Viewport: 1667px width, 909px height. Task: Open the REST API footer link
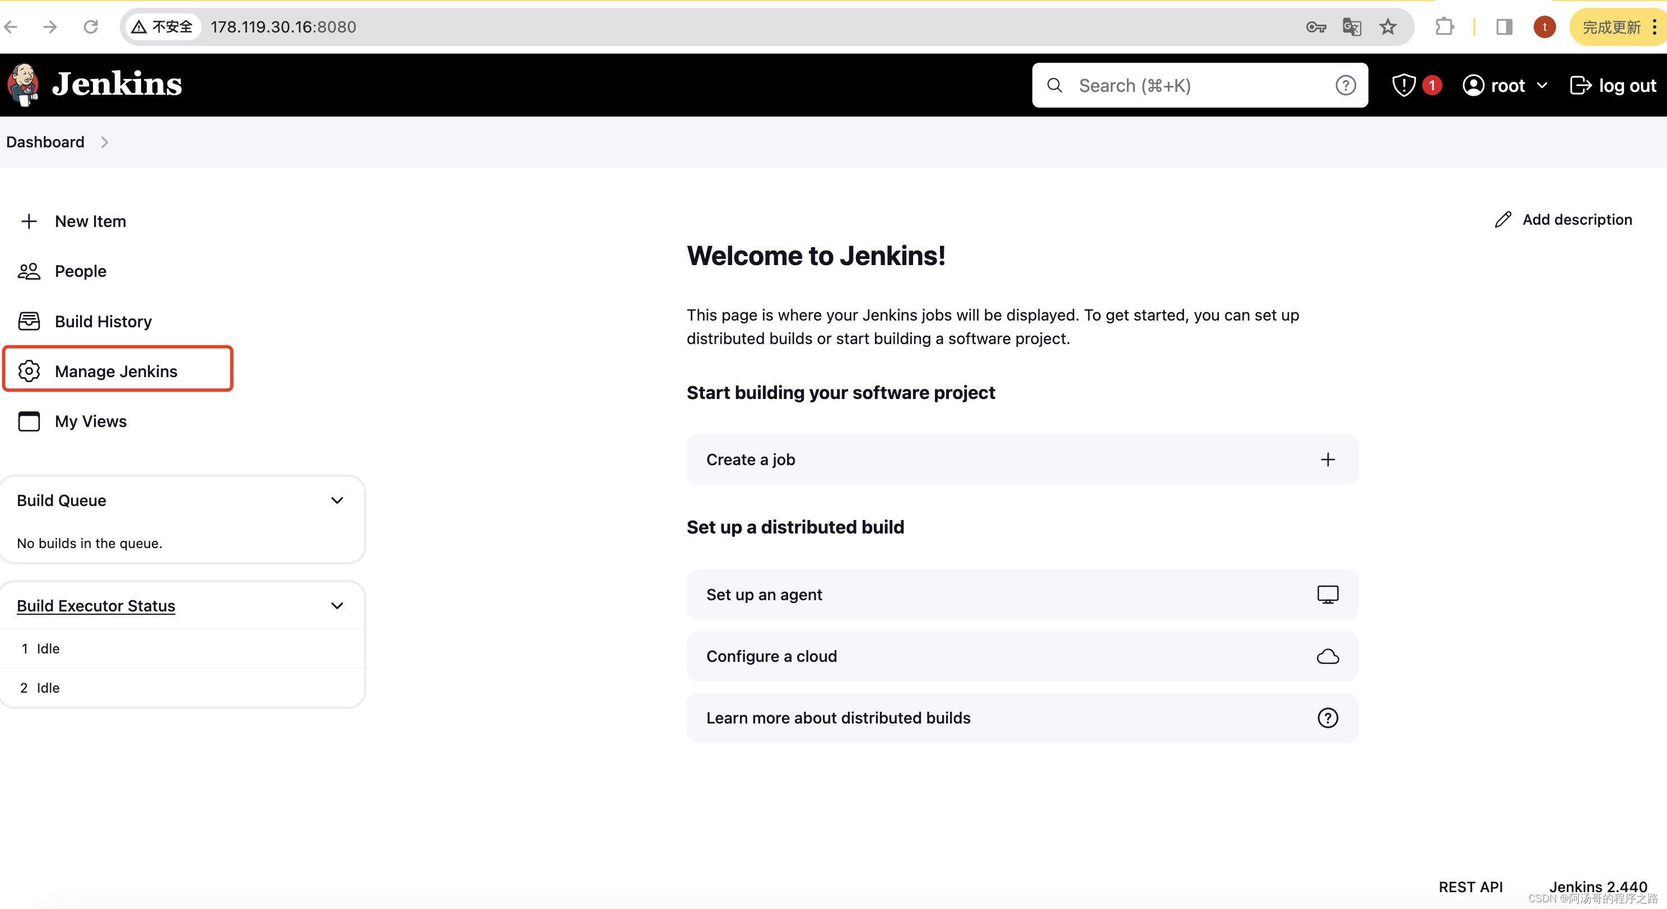pyautogui.click(x=1470, y=887)
